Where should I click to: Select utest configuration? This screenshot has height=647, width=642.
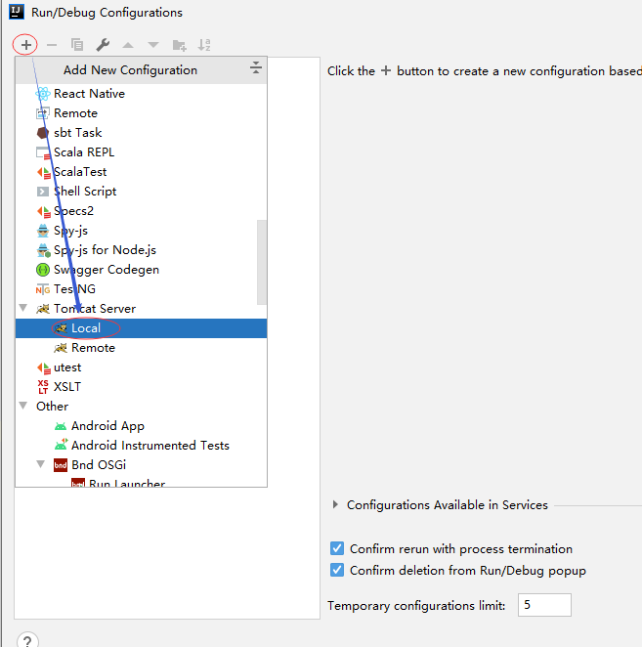click(x=141, y=367)
